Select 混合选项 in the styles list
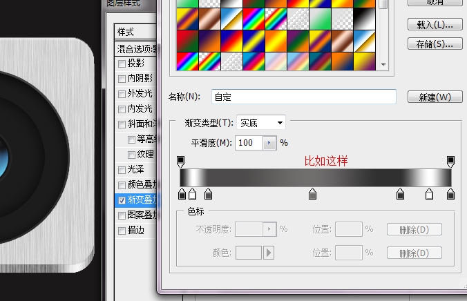 coord(135,49)
